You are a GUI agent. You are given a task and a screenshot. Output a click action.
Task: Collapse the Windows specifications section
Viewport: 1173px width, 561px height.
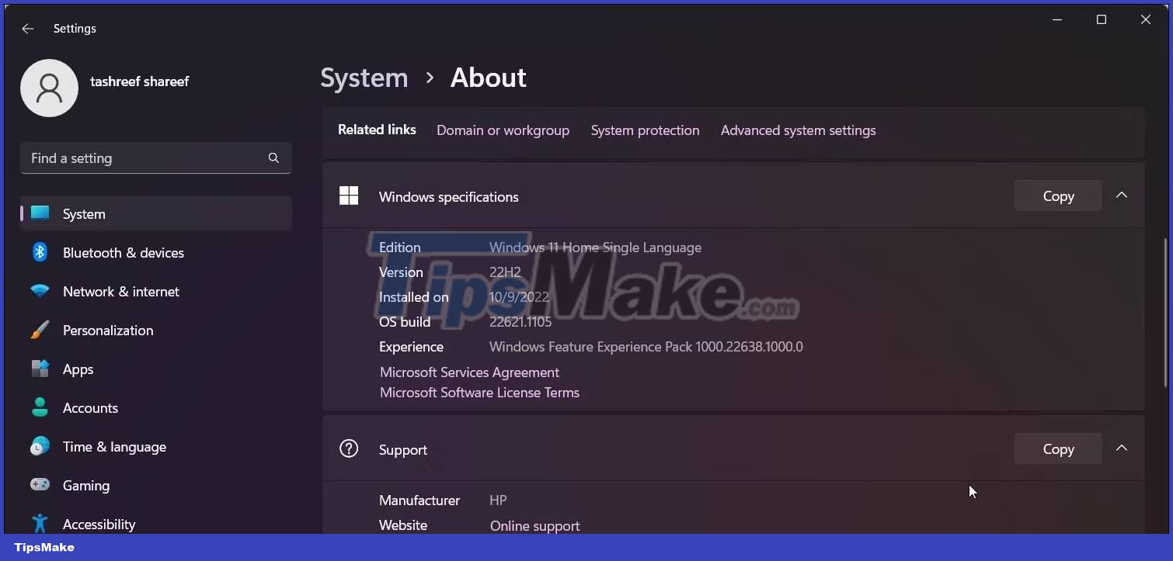1122,196
